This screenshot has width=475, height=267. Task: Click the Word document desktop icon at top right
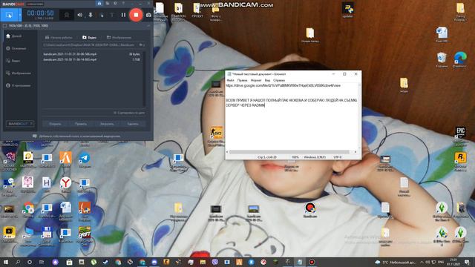click(x=442, y=34)
